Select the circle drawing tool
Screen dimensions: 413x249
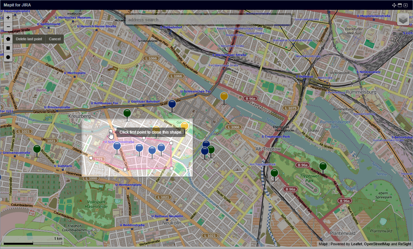point(7,57)
